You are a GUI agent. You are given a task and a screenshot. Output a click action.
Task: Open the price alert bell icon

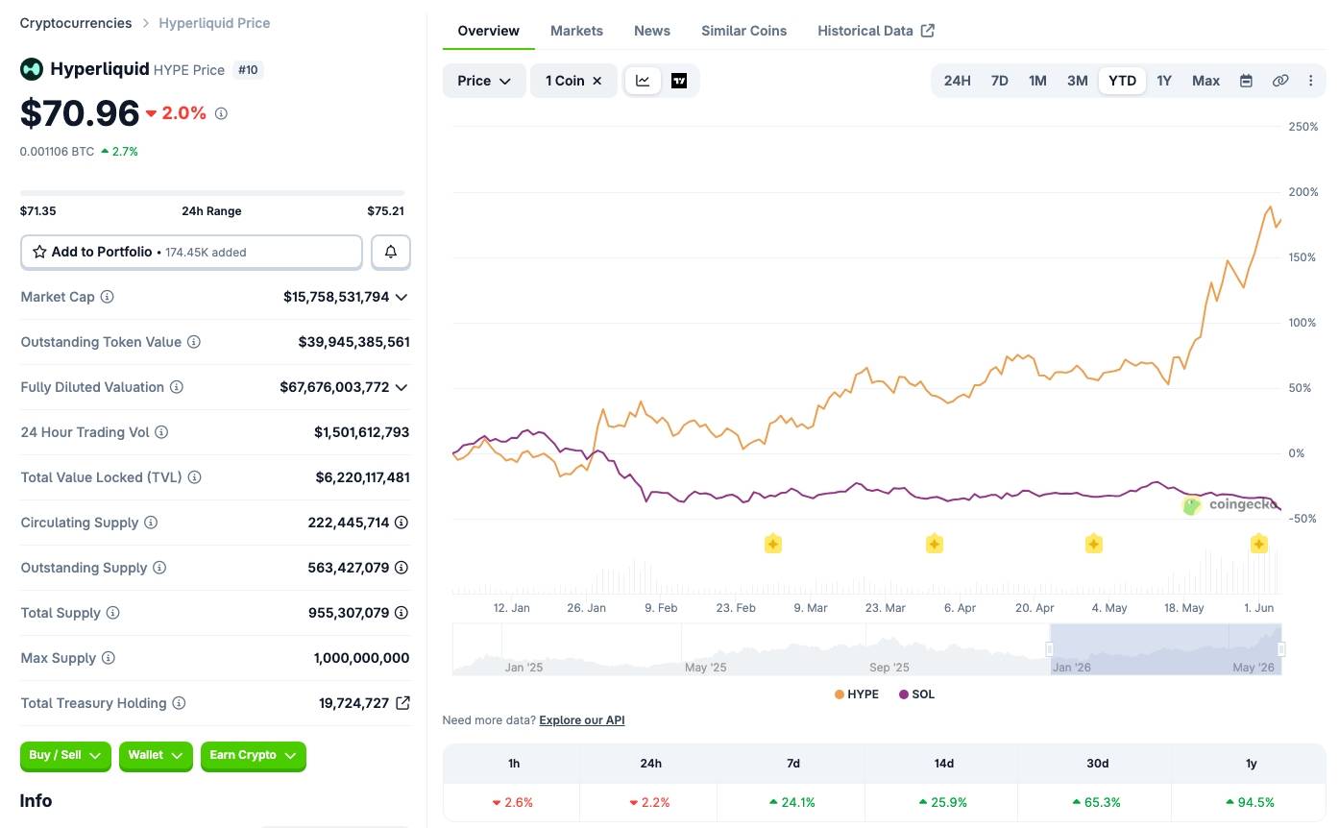(x=391, y=252)
